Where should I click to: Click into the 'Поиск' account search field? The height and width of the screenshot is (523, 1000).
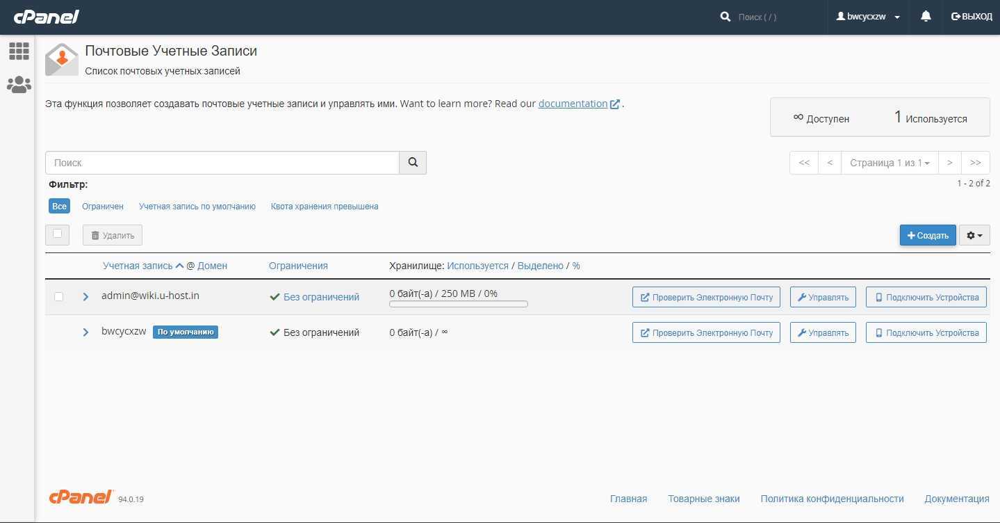point(222,163)
